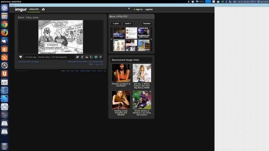Click the 'Soon. Very soon.' image title

[29, 18]
